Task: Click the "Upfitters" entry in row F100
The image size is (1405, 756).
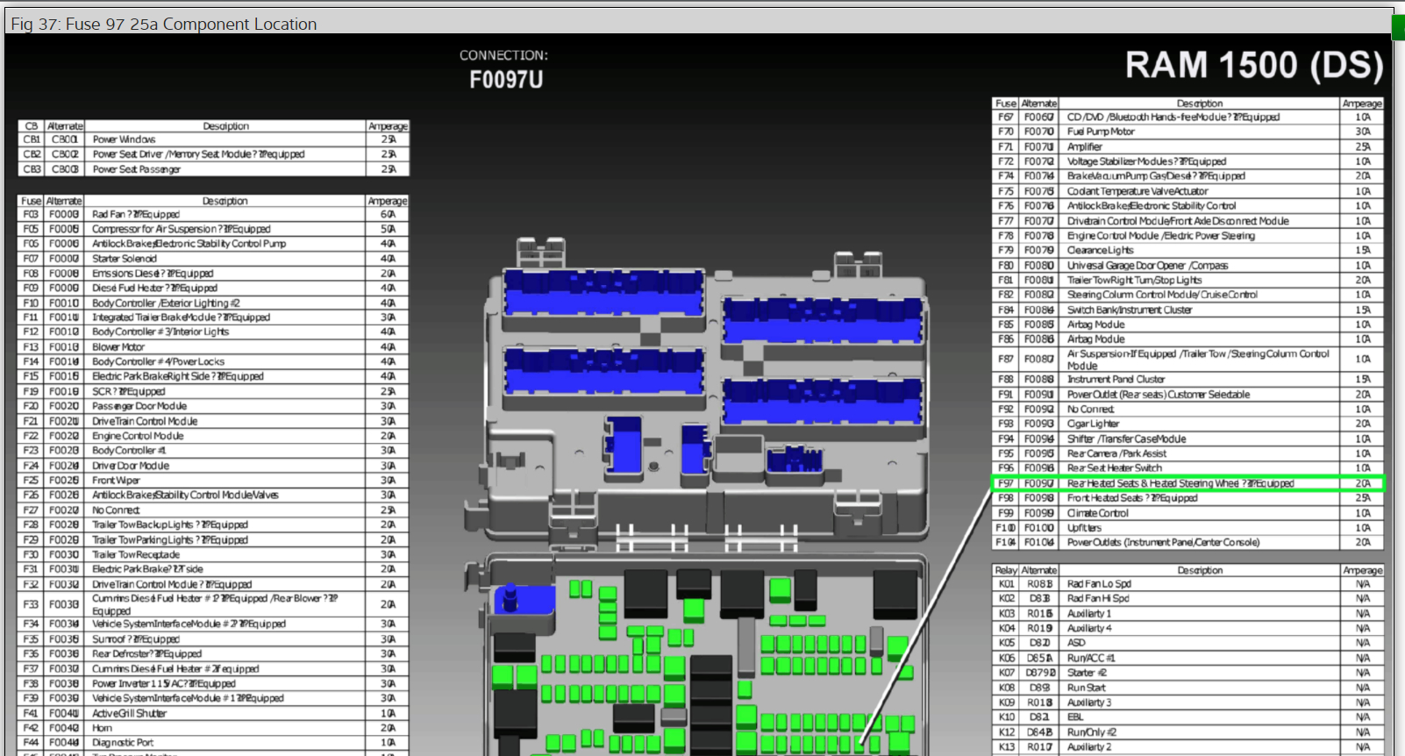Action: 1084,528
